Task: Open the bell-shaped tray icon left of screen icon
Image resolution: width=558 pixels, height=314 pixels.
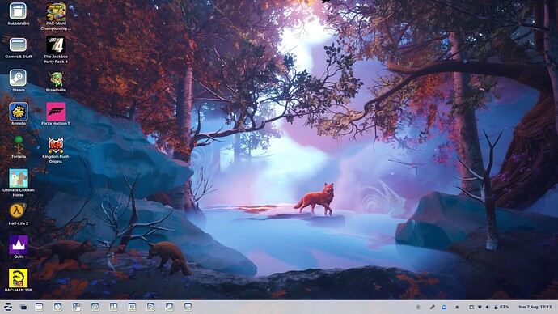Action: [457, 307]
